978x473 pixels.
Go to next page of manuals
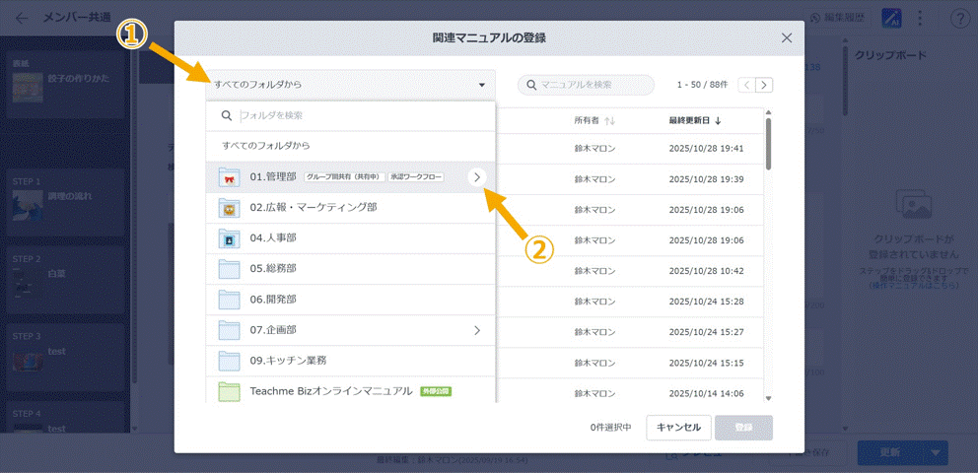point(765,85)
